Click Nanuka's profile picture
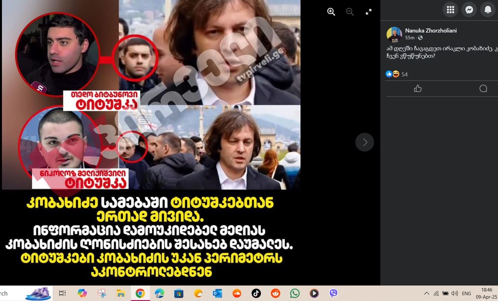 coord(395,33)
